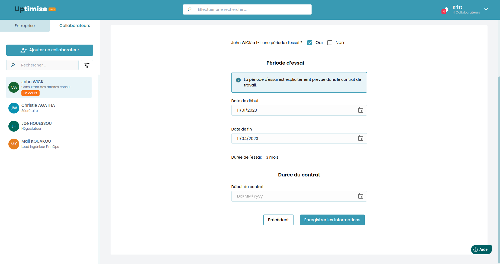This screenshot has width=500, height=264.
Task: Select John WICK's CA avatar
Action: pos(14,87)
